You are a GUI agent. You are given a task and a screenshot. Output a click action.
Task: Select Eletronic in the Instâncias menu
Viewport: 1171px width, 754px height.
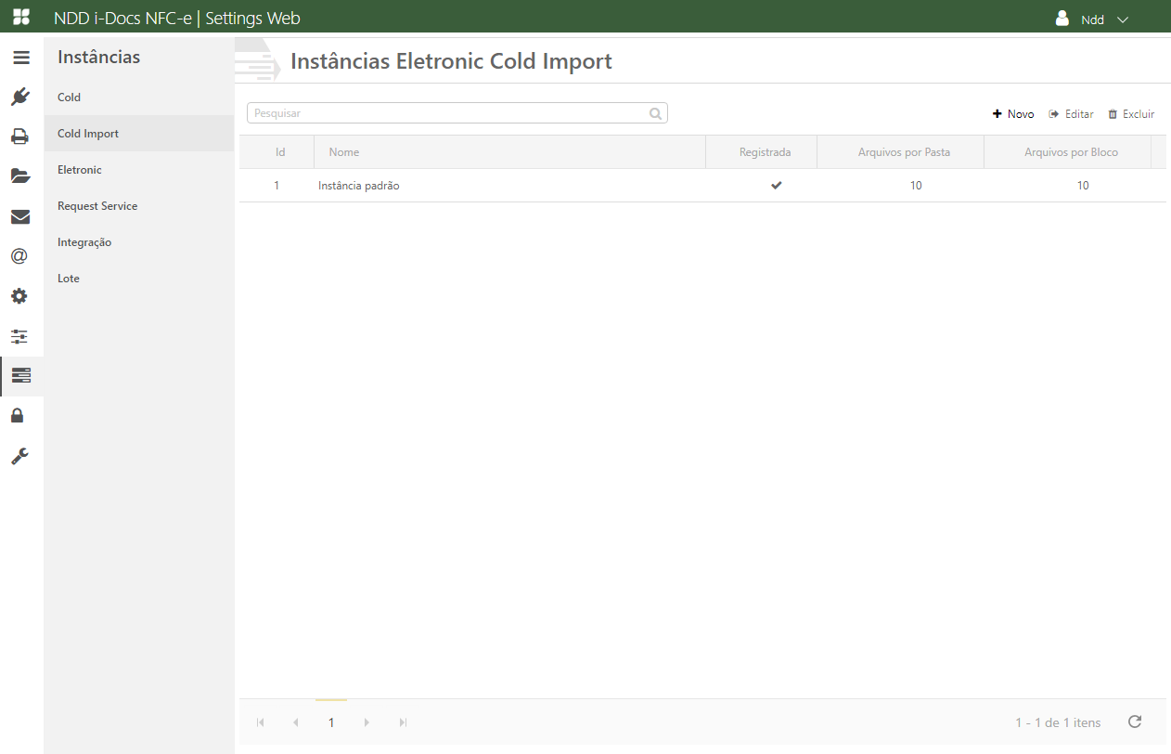[x=80, y=170]
